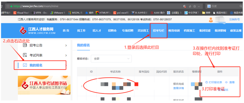Viewport: 244px width, 103px height.
Task: Open 档案加工 in navigation bar
Action: (189, 31)
